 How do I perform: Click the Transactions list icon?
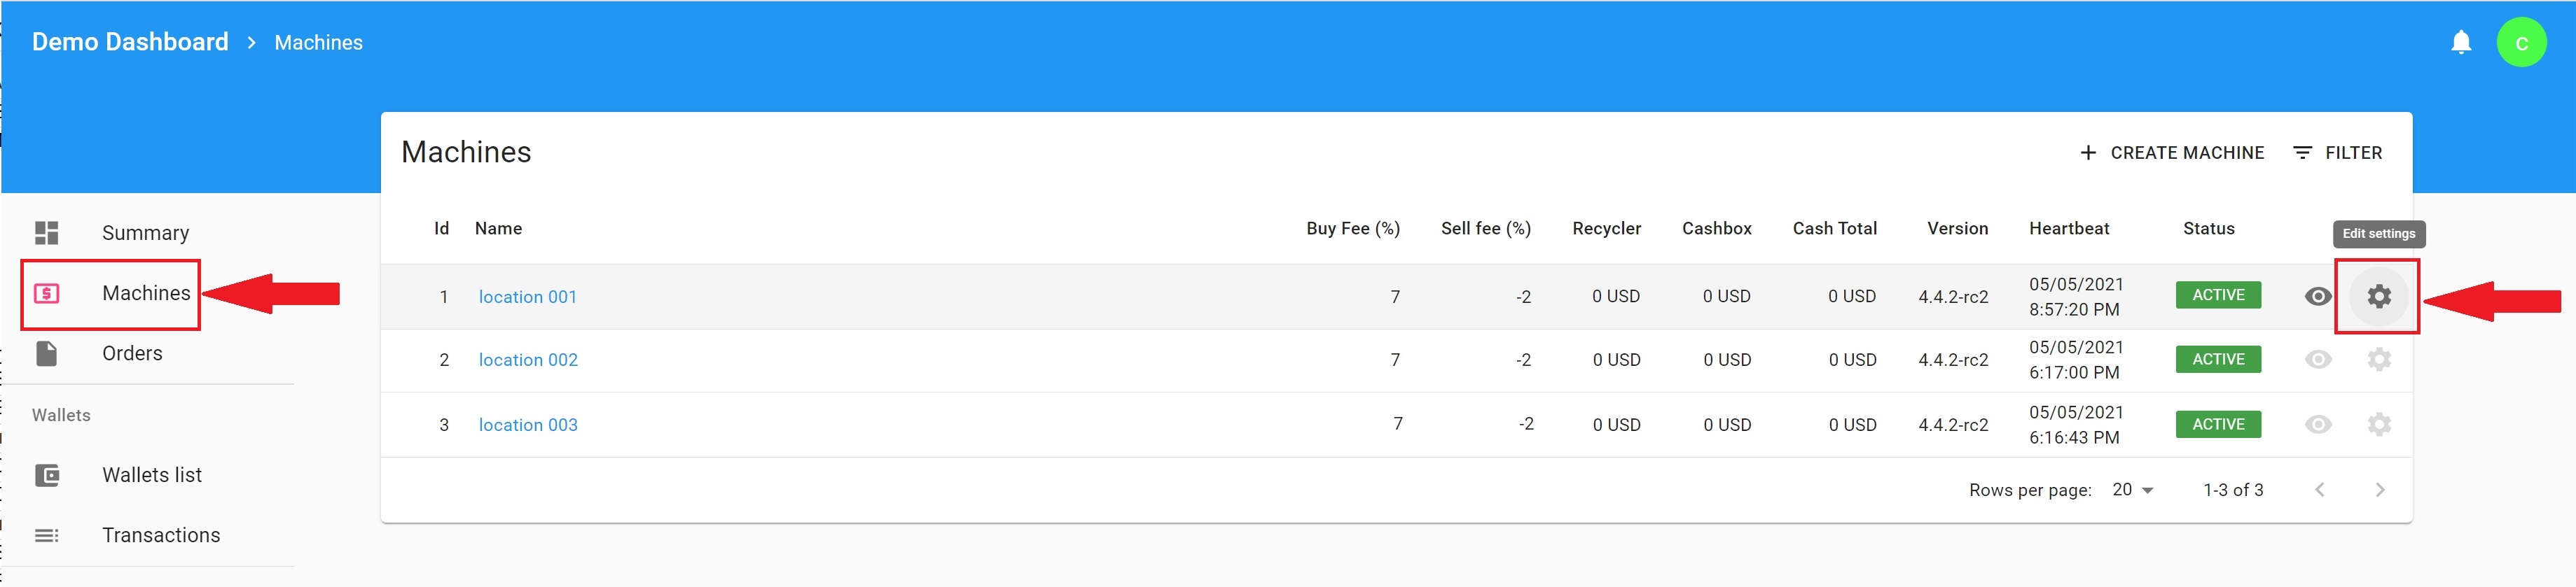coord(47,535)
